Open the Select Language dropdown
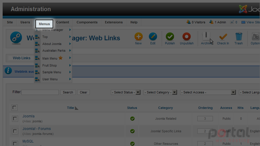260x146 pixels. point(249,92)
